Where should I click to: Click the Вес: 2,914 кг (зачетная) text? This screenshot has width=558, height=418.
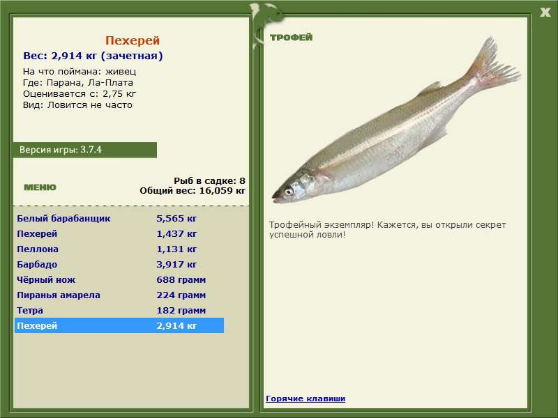click(93, 56)
